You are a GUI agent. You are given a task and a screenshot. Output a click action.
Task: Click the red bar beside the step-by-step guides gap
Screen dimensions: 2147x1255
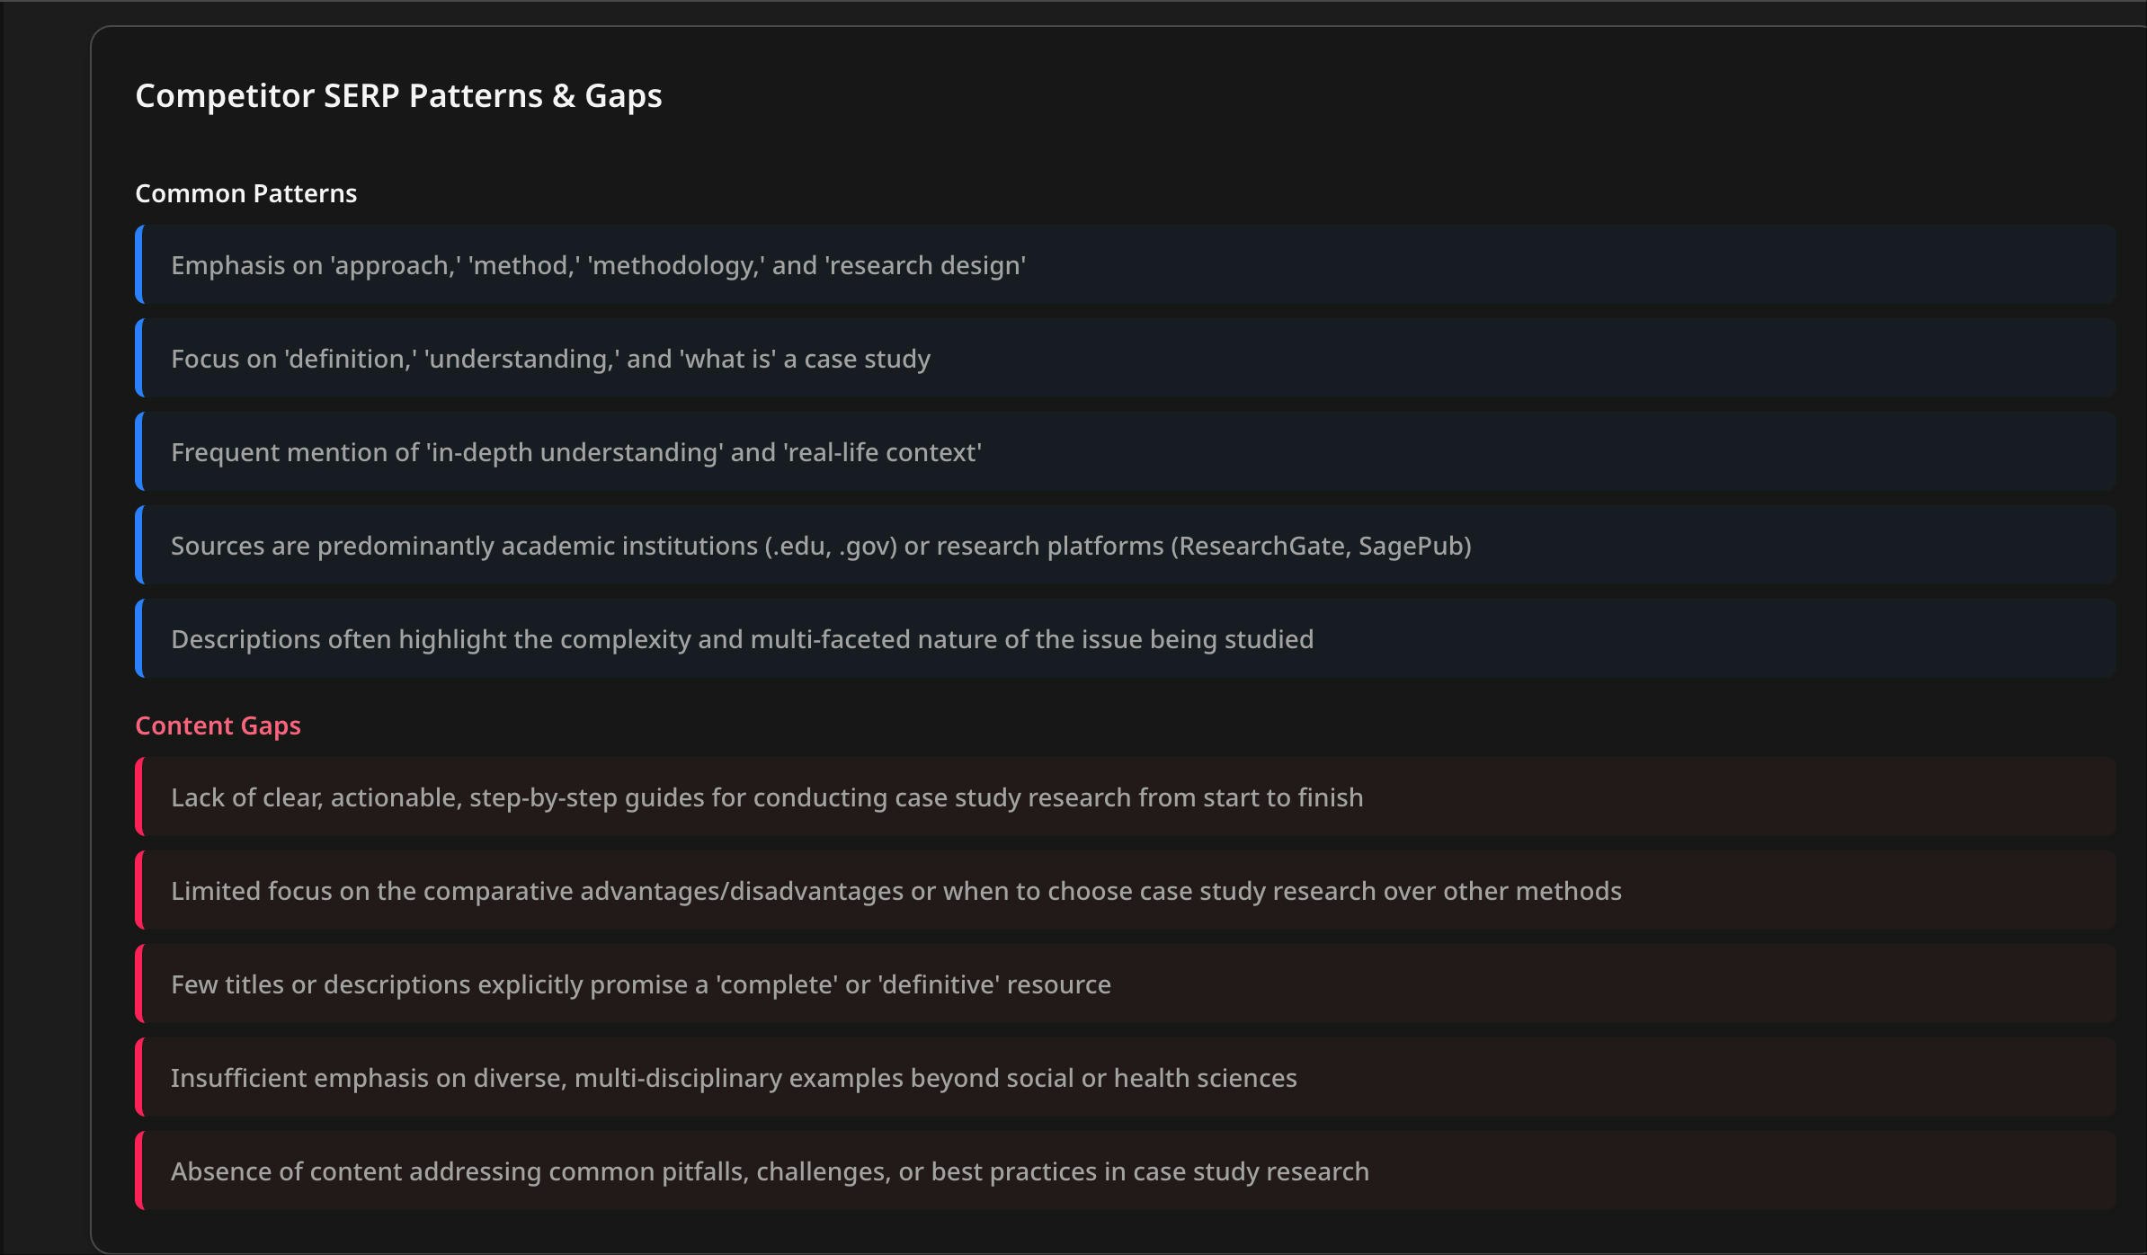[x=138, y=797]
